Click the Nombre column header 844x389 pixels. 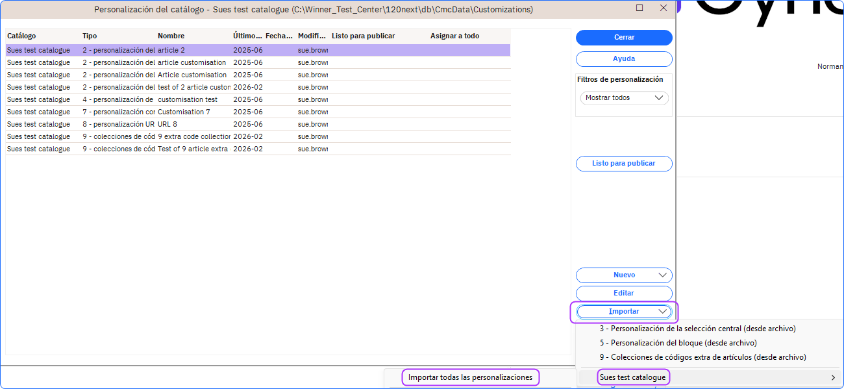(x=171, y=36)
